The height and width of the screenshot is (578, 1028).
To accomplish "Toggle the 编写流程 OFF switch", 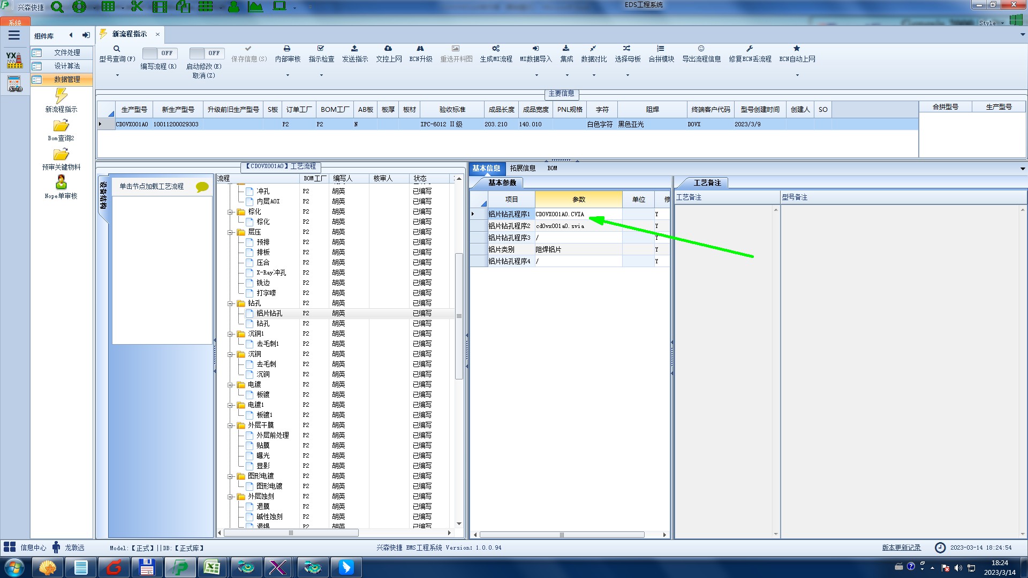I will click(159, 53).
